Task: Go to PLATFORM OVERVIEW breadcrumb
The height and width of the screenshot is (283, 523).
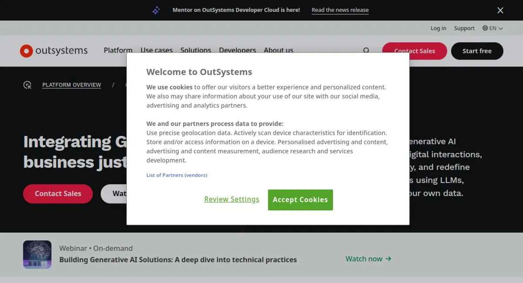Action: pos(71,85)
